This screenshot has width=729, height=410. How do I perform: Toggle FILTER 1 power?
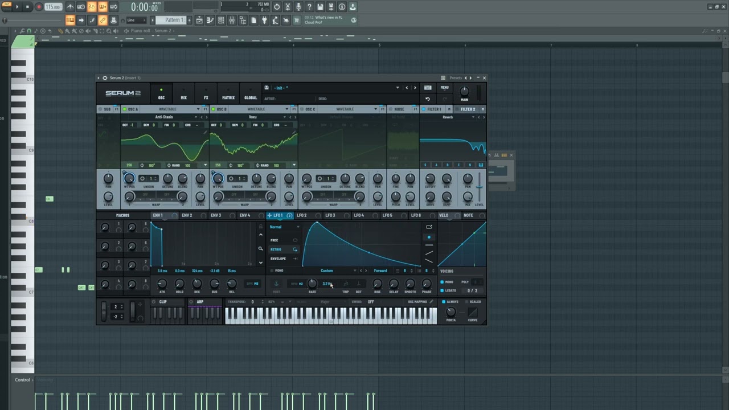424,109
